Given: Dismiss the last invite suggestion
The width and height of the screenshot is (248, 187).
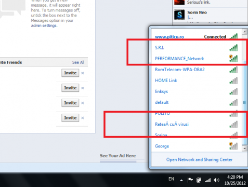Looking at the screenshot, I should 83,118.
